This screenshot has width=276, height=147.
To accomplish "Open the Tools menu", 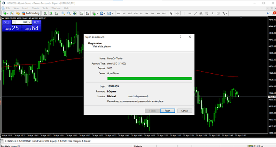I will (45, 8).
